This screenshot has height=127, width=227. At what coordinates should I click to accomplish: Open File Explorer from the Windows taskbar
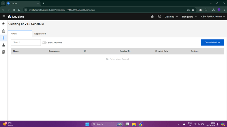(x=134, y=124)
